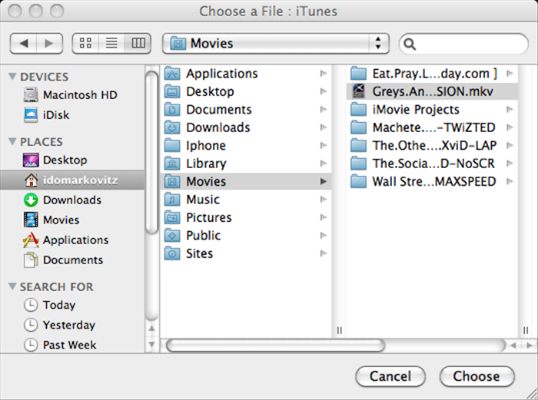Expand arrow beside iMovie Projects folder
The image size is (538, 400).
click(x=510, y=109)
